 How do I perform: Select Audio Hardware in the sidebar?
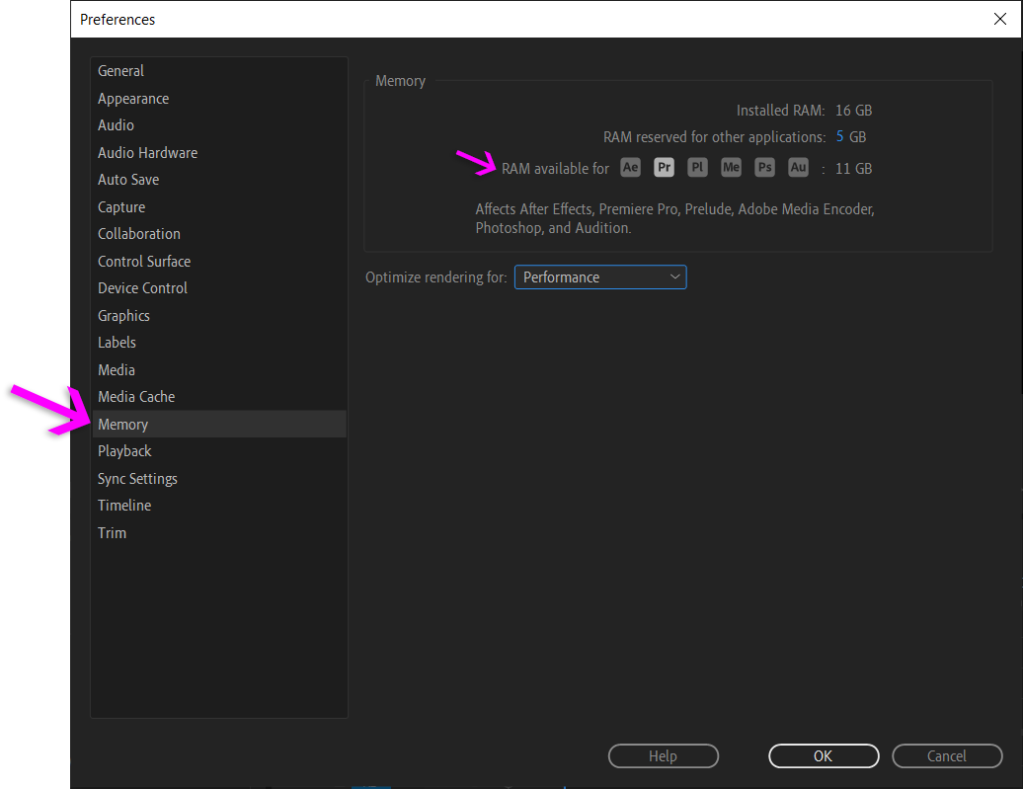tap(147, 152)
